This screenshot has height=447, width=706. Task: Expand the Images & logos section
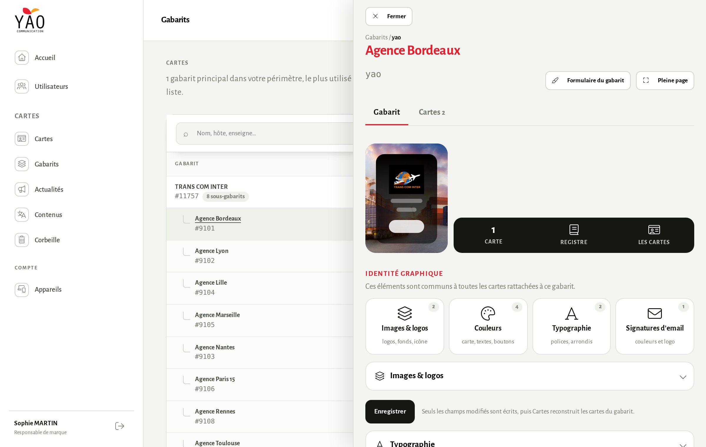[529, 376]
